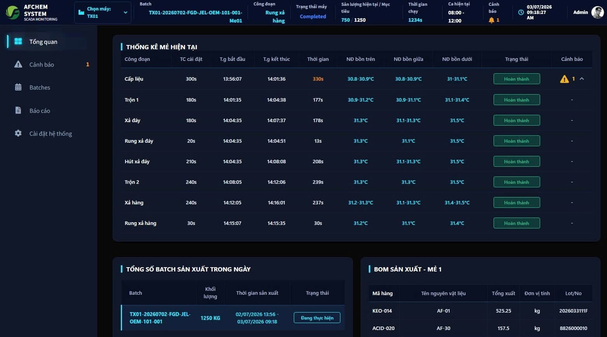Click the Cảnh báo warning triangle sidebar icon

coord(18,64)
